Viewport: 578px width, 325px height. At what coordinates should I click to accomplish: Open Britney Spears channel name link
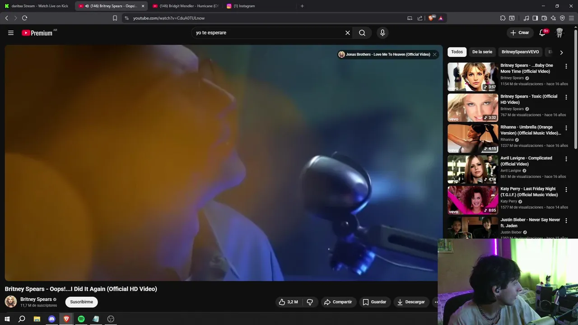pos(36,299)
